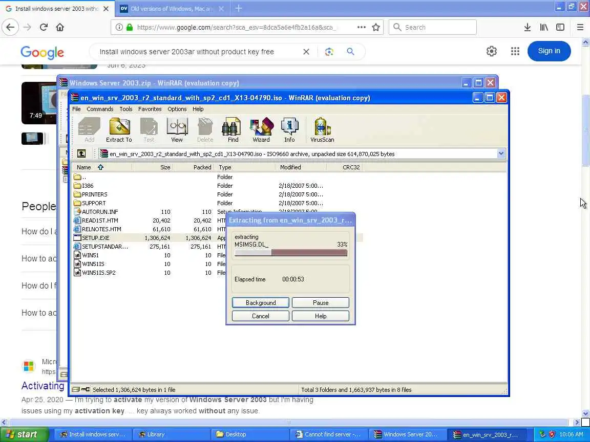Image resolution: width=590 pixels, height=442 pixels.
Task: Open the View tool in WinRAR toolbar
Action: coord(177,130)
